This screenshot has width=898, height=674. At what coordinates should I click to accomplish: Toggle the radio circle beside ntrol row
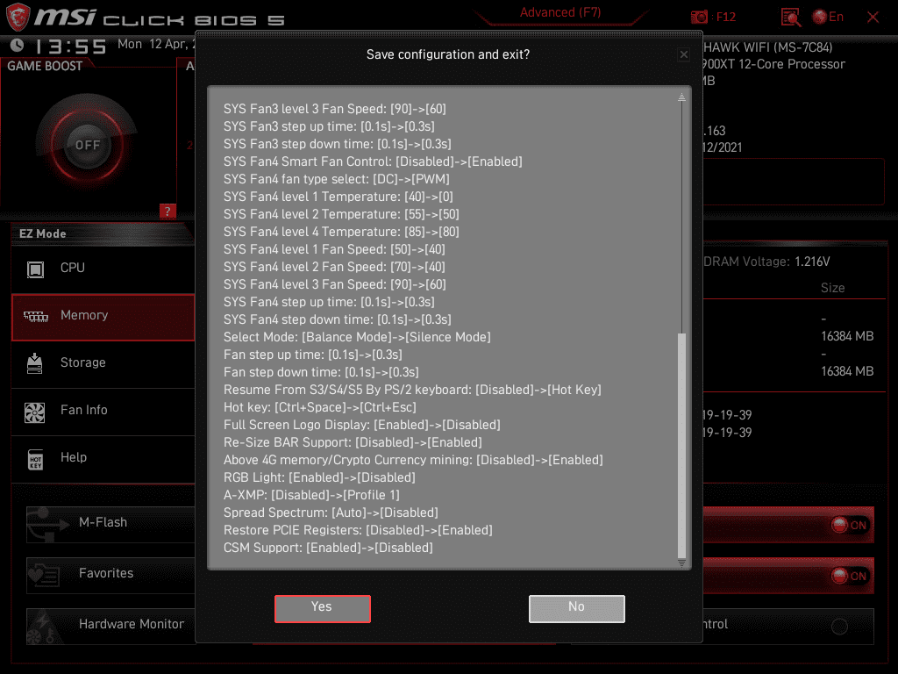pos(839,627)
